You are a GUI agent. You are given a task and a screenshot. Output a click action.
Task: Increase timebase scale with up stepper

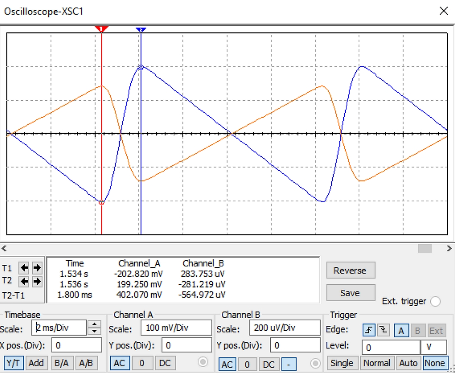tap(95, 324)
